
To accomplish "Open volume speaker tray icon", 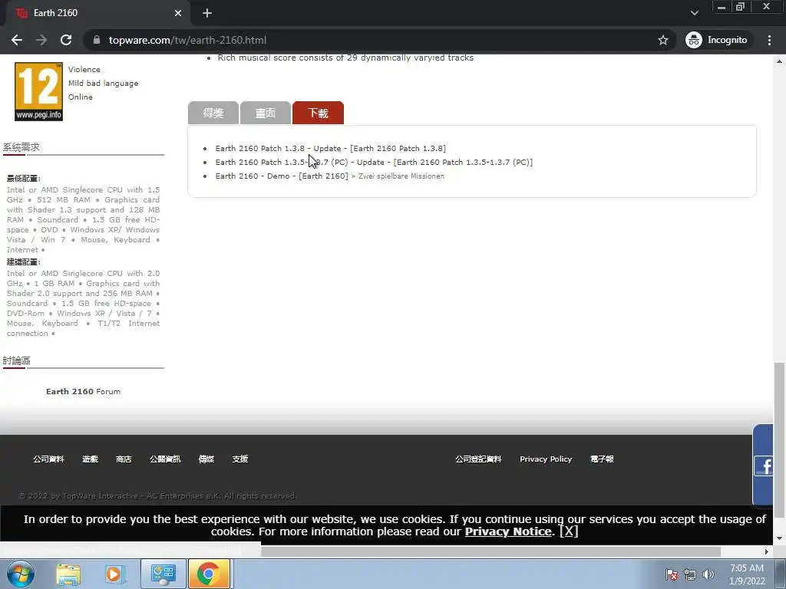I will pyautogui.click(x=708, y=574).
